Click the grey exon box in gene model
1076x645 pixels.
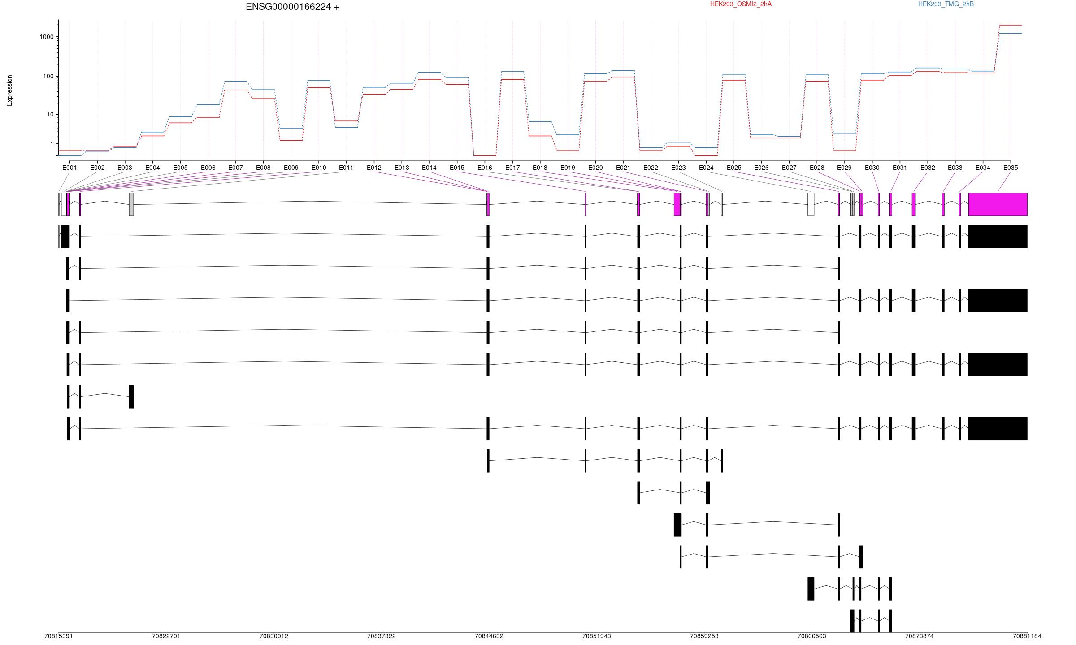(x=131, y=204)
